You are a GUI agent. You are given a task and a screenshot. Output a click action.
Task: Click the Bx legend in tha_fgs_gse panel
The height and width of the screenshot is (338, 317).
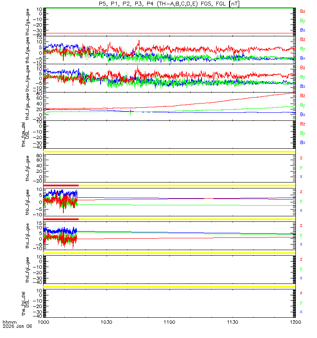pos(303,30)
